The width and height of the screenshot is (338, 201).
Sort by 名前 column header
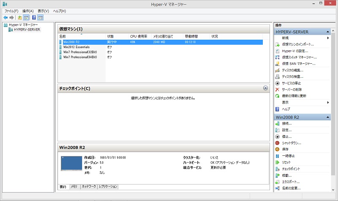[x=82, y=37]
